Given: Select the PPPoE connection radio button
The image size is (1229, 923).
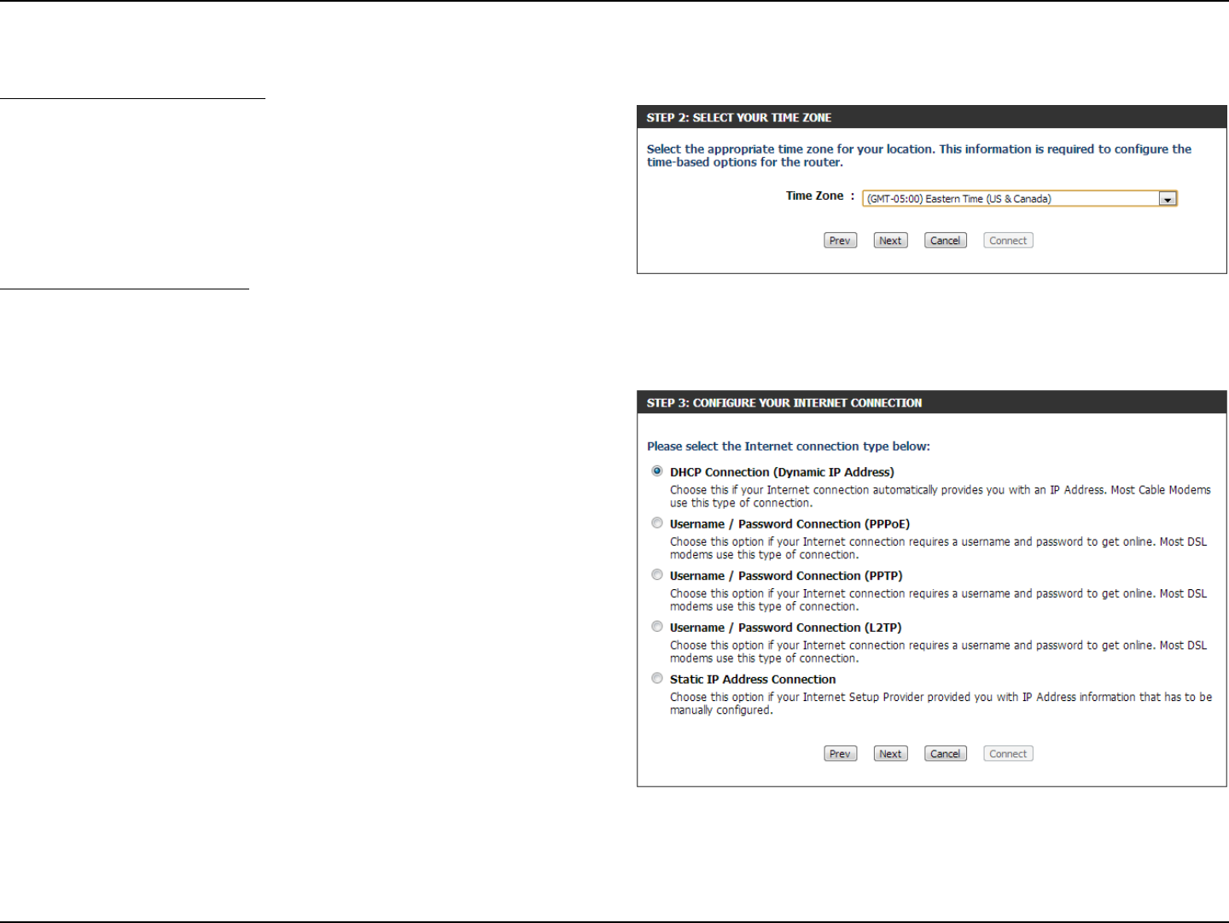Looking at the screenshot, I should pos(657,523).
